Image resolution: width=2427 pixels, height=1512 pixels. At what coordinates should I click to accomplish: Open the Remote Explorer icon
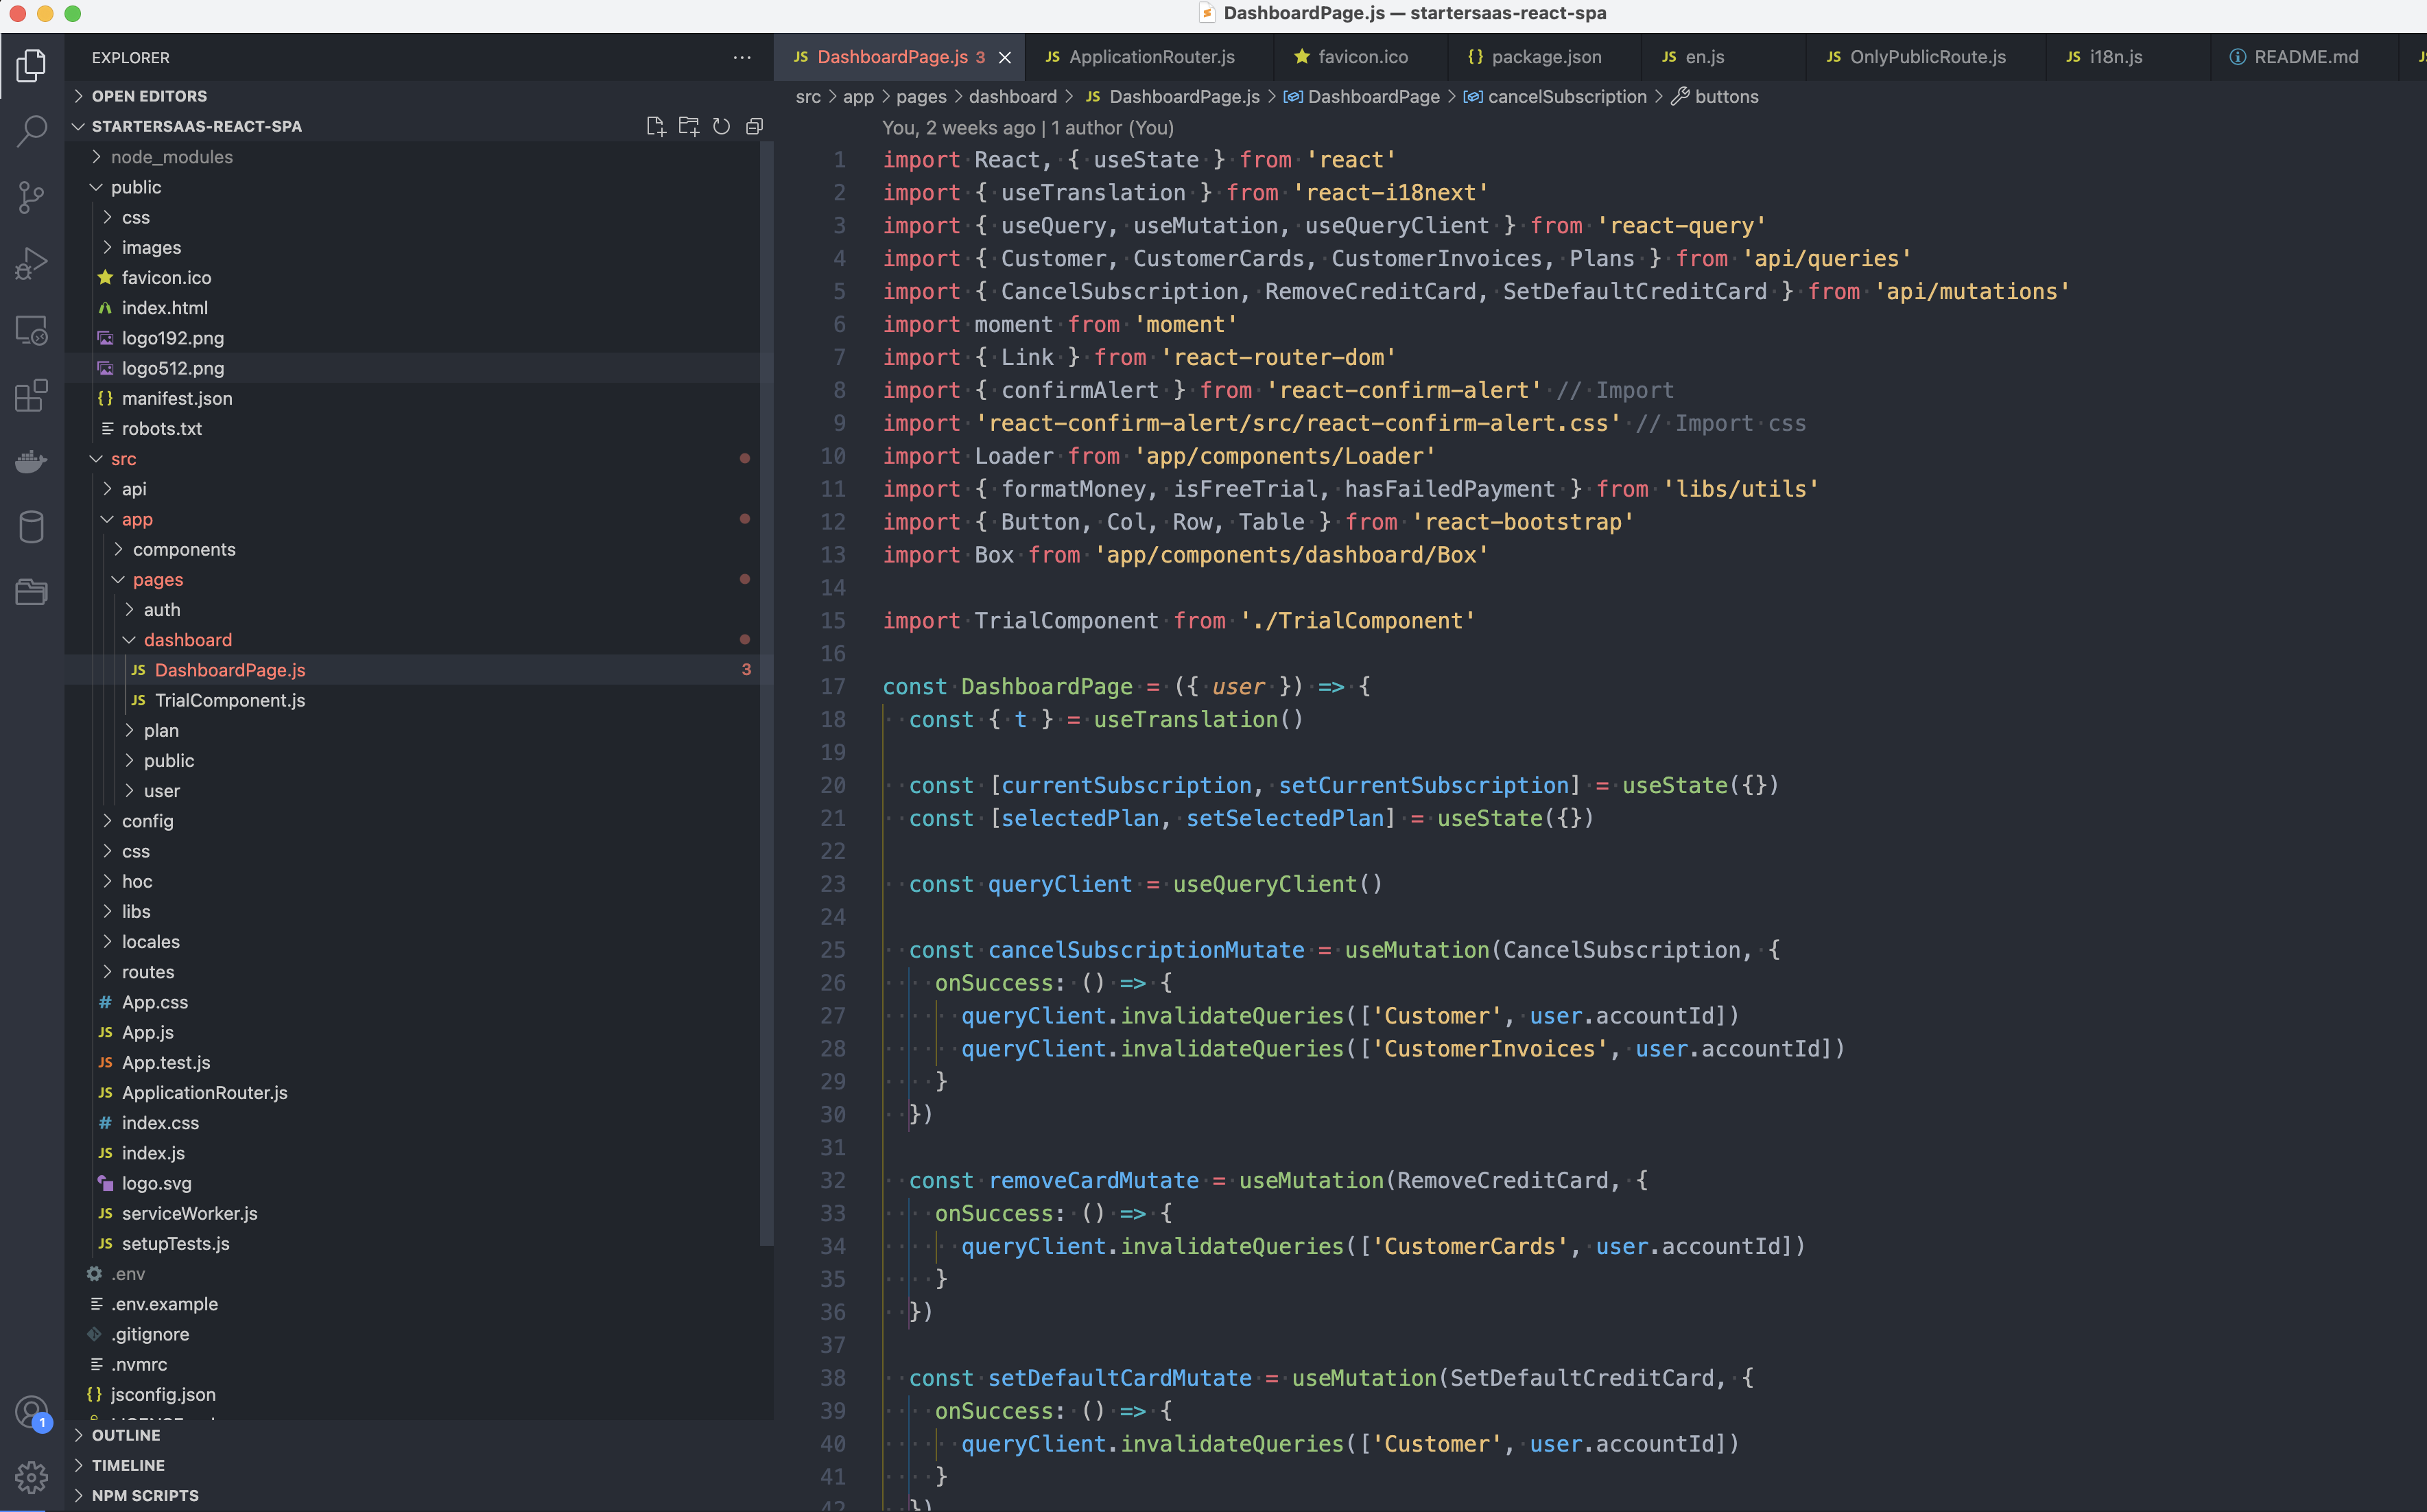(x=31, y=330)
